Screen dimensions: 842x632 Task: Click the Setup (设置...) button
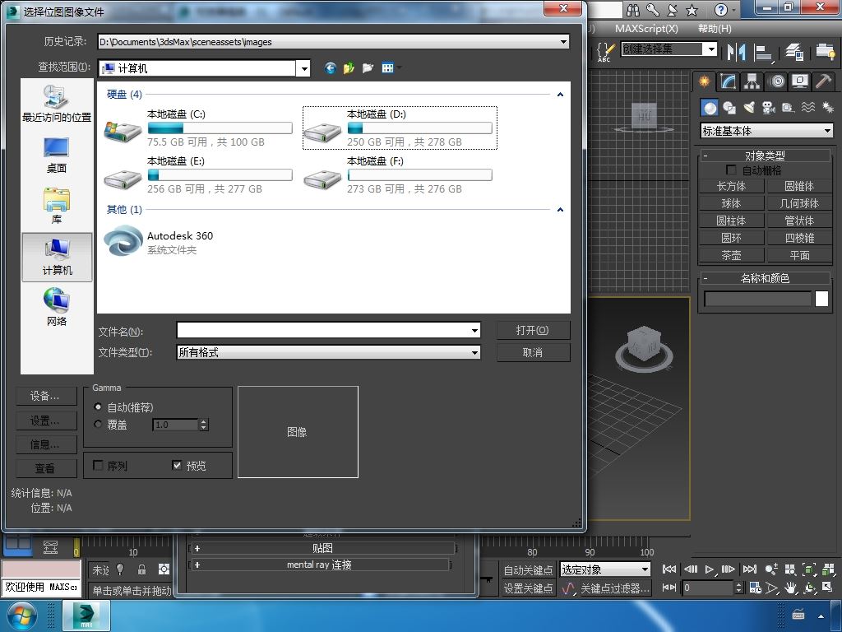46,421
